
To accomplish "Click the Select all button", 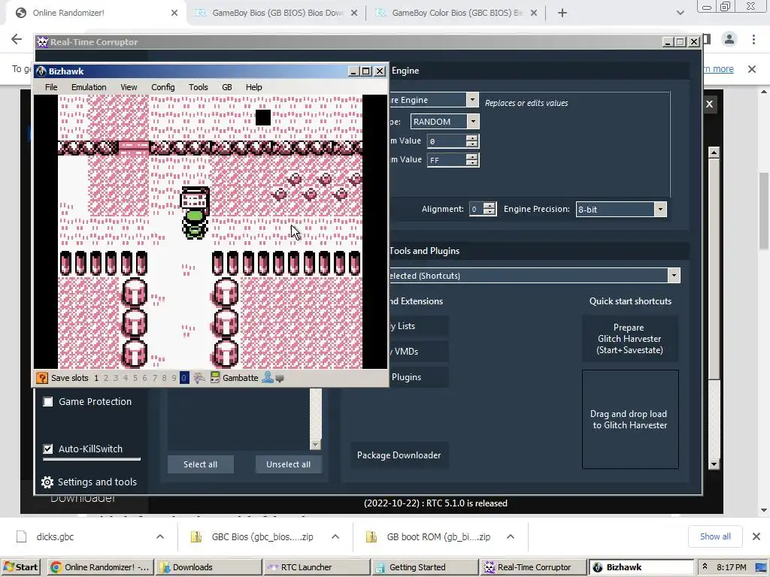I will 200,464.
